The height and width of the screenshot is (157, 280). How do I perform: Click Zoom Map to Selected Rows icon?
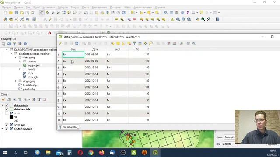[x=151, y=44]
